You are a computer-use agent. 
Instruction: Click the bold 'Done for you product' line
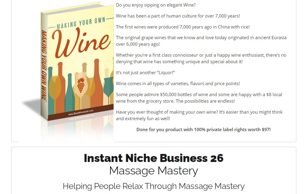click(203, 129)
